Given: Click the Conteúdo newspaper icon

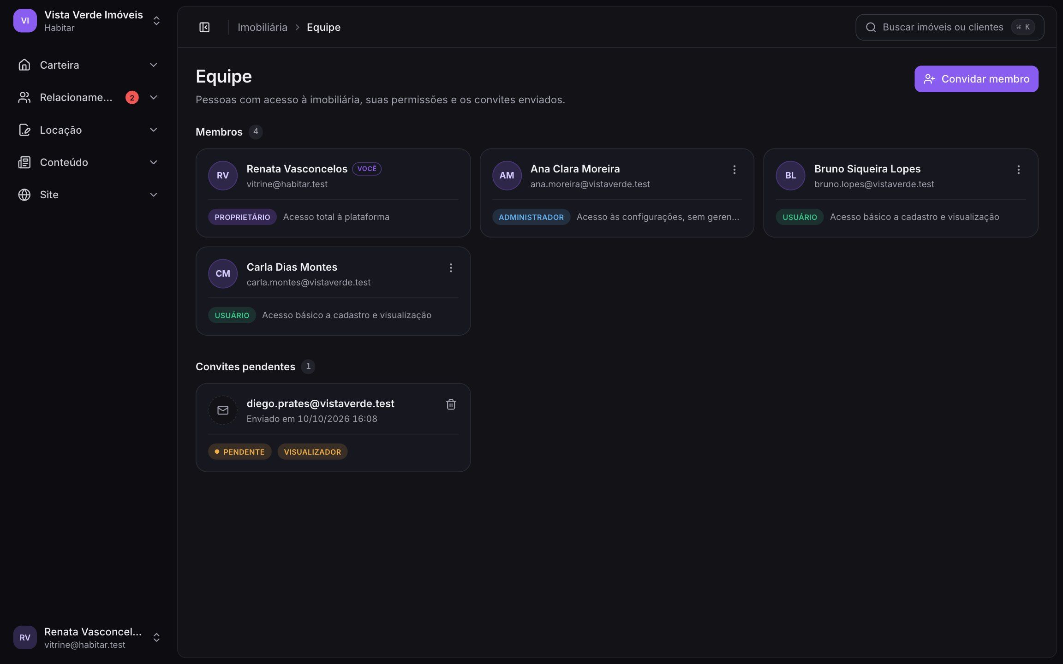Looking at the screenshot, I should (24, 162).
